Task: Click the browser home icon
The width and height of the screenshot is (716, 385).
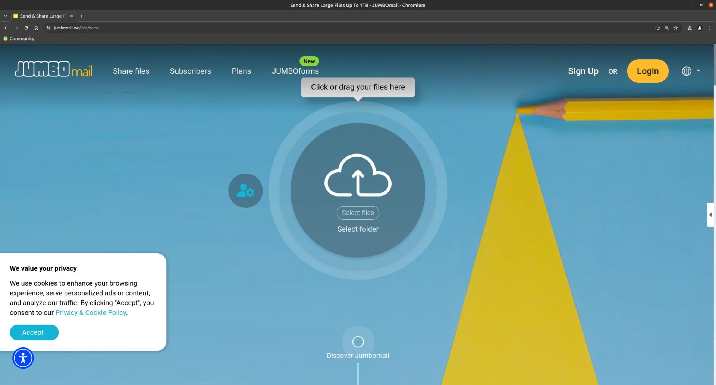Action: pyautogui.click(x=36, y=28)
